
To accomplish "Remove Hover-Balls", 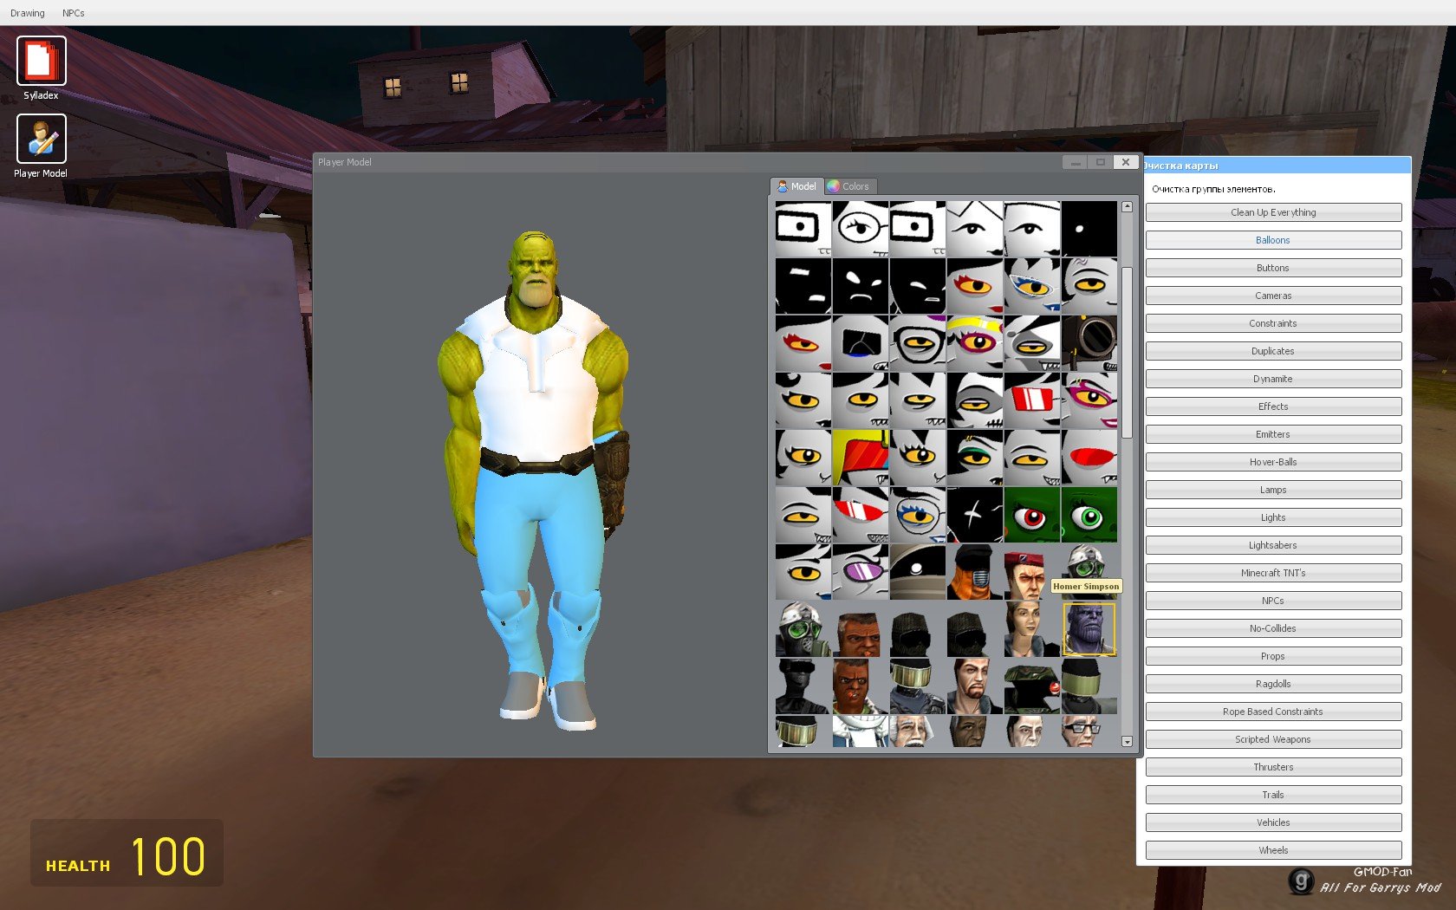I will pos(1273,462).
